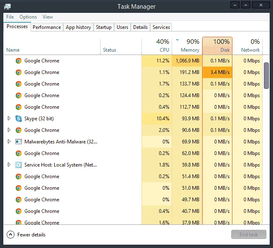Select the 1,066.9 MB memory cell

[x=187, y=61]
